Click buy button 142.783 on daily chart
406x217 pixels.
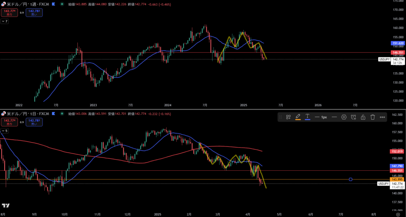pyautogui.click(x=34, y=122)
